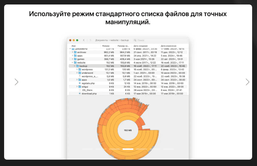This screenshot has height=166, width=257.
Task: Select the 801,4 МБ apps folder icon
Action: click(x=76, y=56)
